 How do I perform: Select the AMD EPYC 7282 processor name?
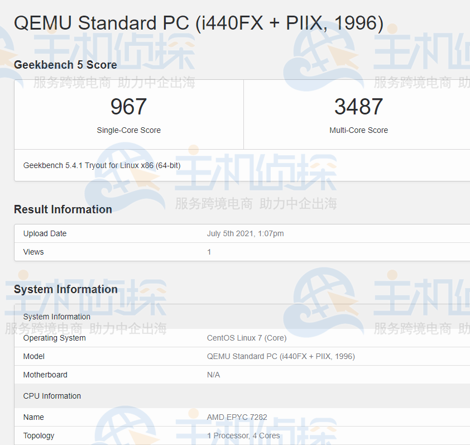click(237, 417)
